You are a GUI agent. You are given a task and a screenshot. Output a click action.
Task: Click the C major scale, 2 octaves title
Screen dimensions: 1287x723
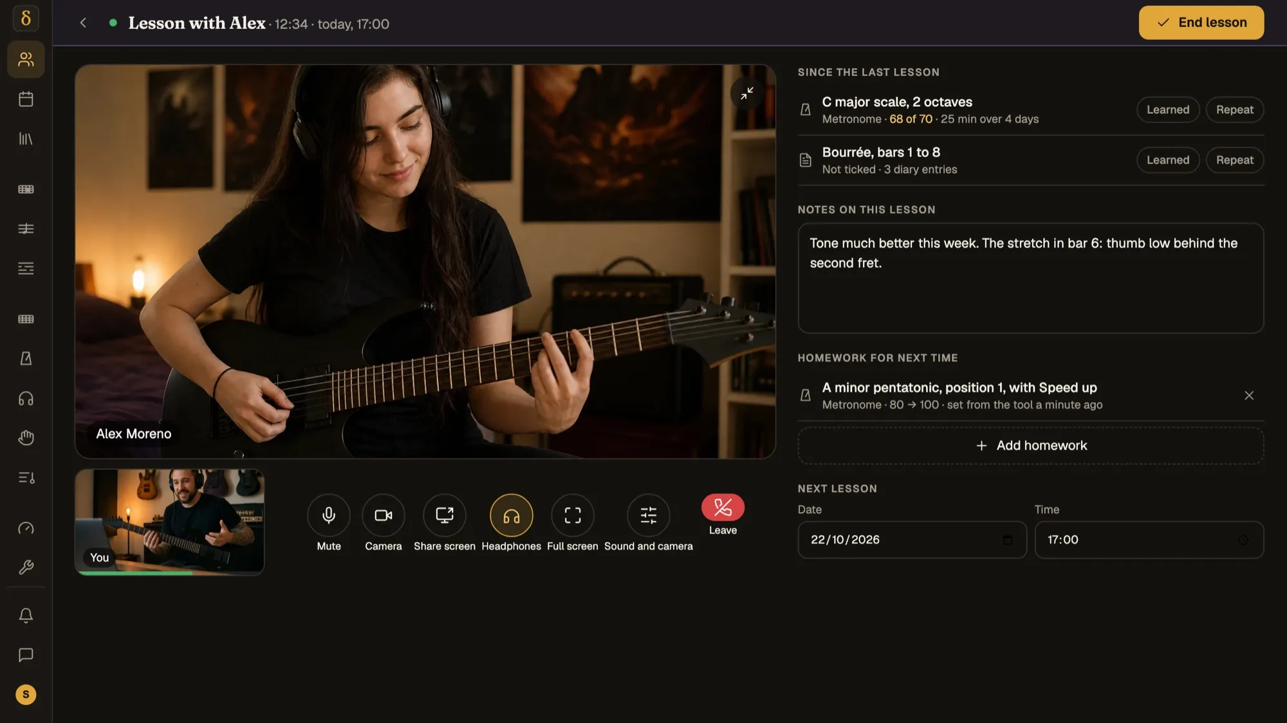pyautogui.click(x=897, y=102)
